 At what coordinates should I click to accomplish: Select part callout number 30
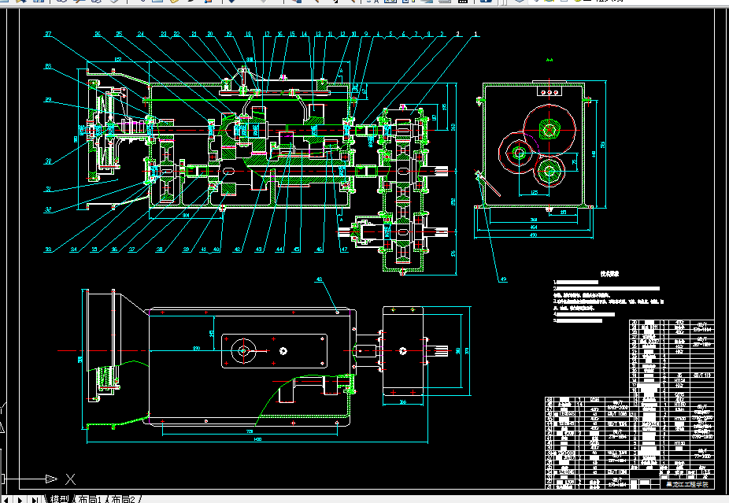[48, 161]
